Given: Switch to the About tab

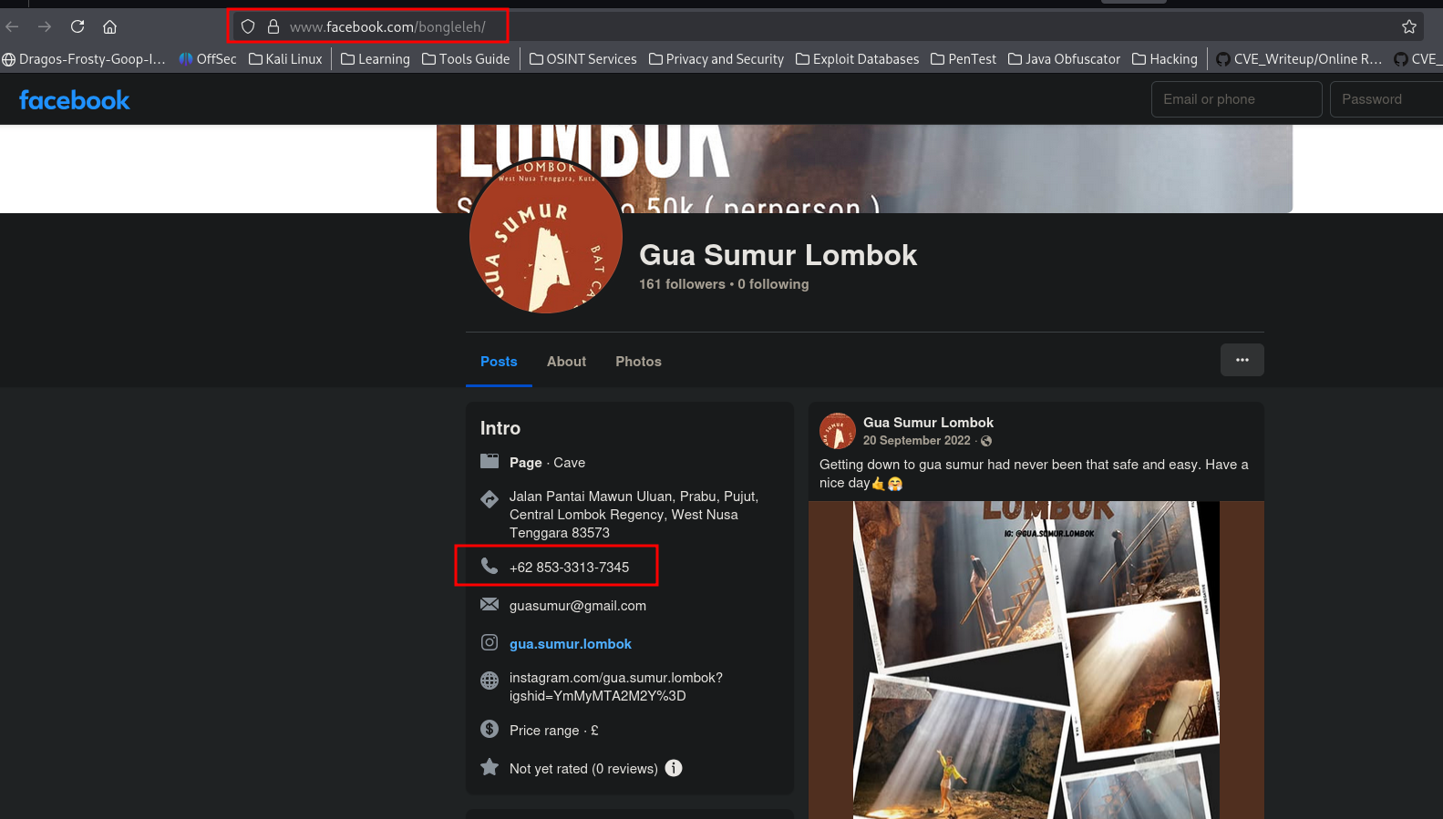Looking at the screenshot, I should click(566, 362).
